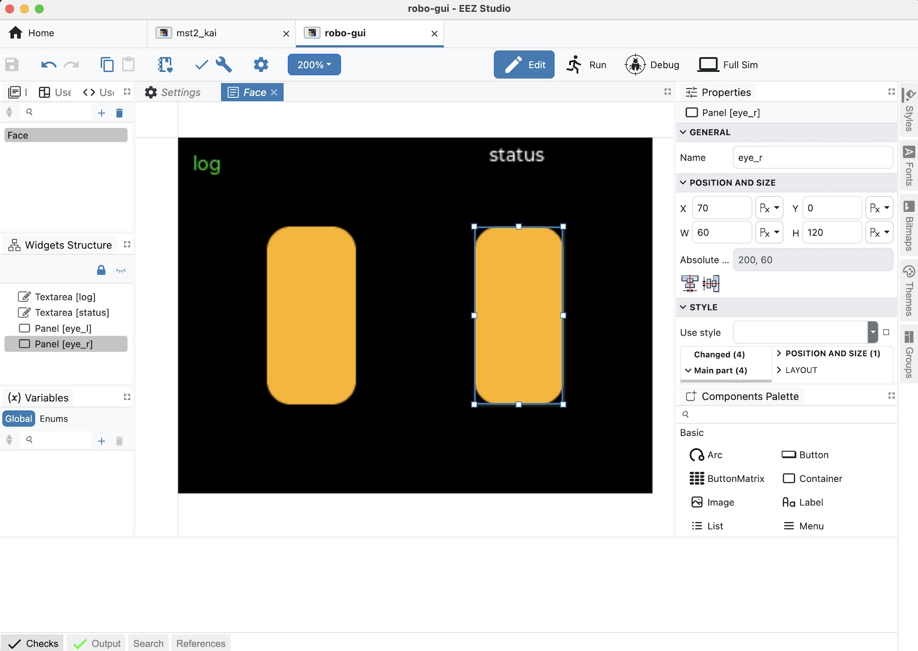Screen dimensions: 918x651
Task: Open the X unit Px dropdown
Action: point(769,208)
